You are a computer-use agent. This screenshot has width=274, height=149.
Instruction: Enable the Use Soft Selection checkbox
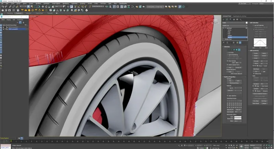point(254,25)
